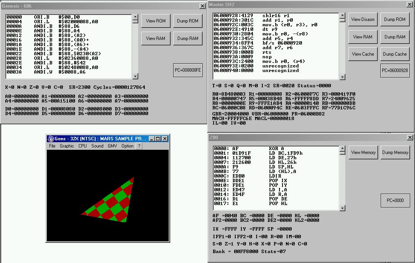Open the CPU menu in Gens
415x263 pixels.
[83, 146]
